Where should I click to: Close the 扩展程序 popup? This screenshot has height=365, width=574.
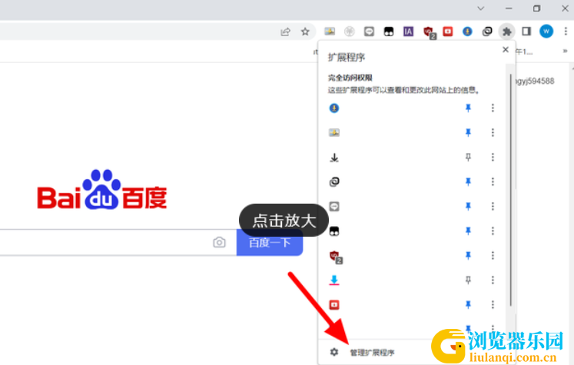point(506,49)
